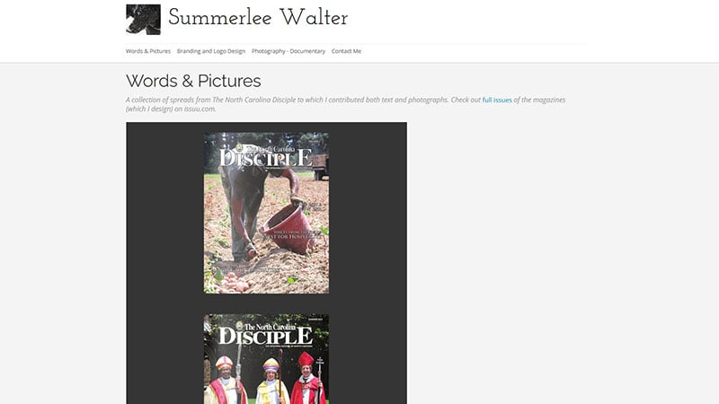Click the DISCIPLE masthead on first cover
Viewport: 719px width, 404px height.
pyautogui.click(x=265, y=158)
